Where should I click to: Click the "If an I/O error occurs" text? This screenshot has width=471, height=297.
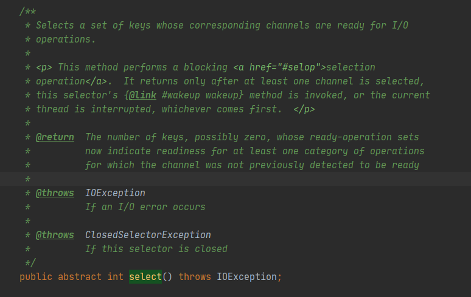145,207
